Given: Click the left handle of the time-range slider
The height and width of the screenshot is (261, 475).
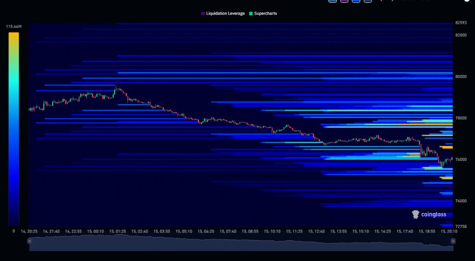Looking at the screenshot, I should tap(29, 240).
